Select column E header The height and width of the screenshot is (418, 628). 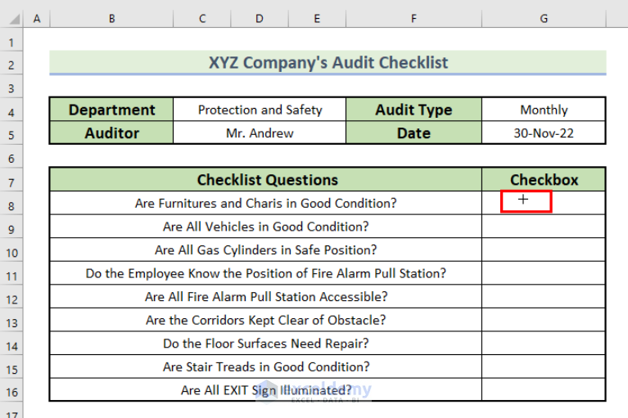[317, 18]
